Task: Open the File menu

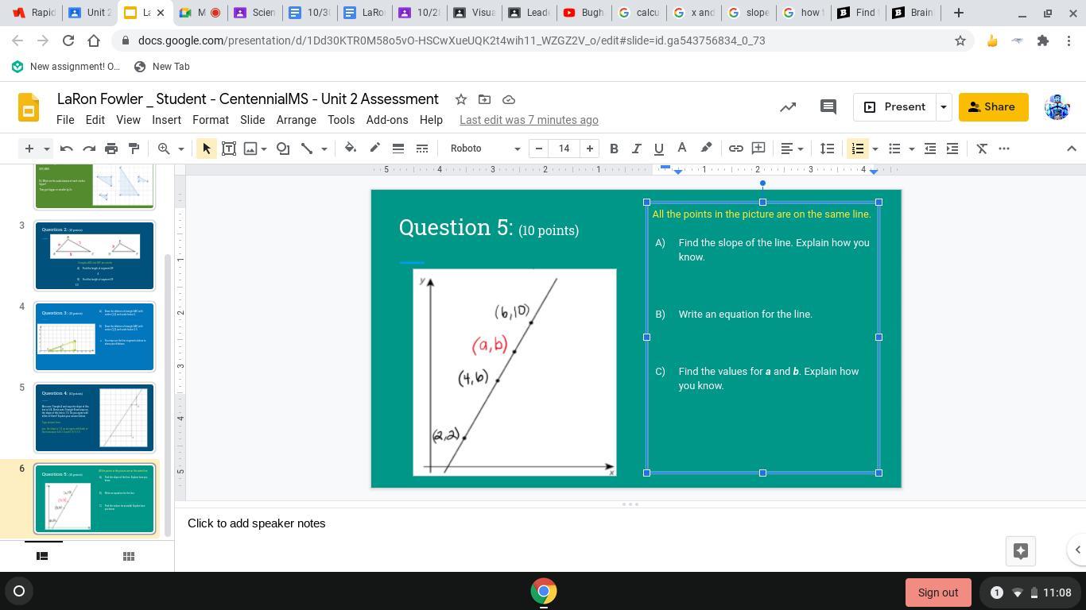Action: pyautogui.click(x=65, y=120)
